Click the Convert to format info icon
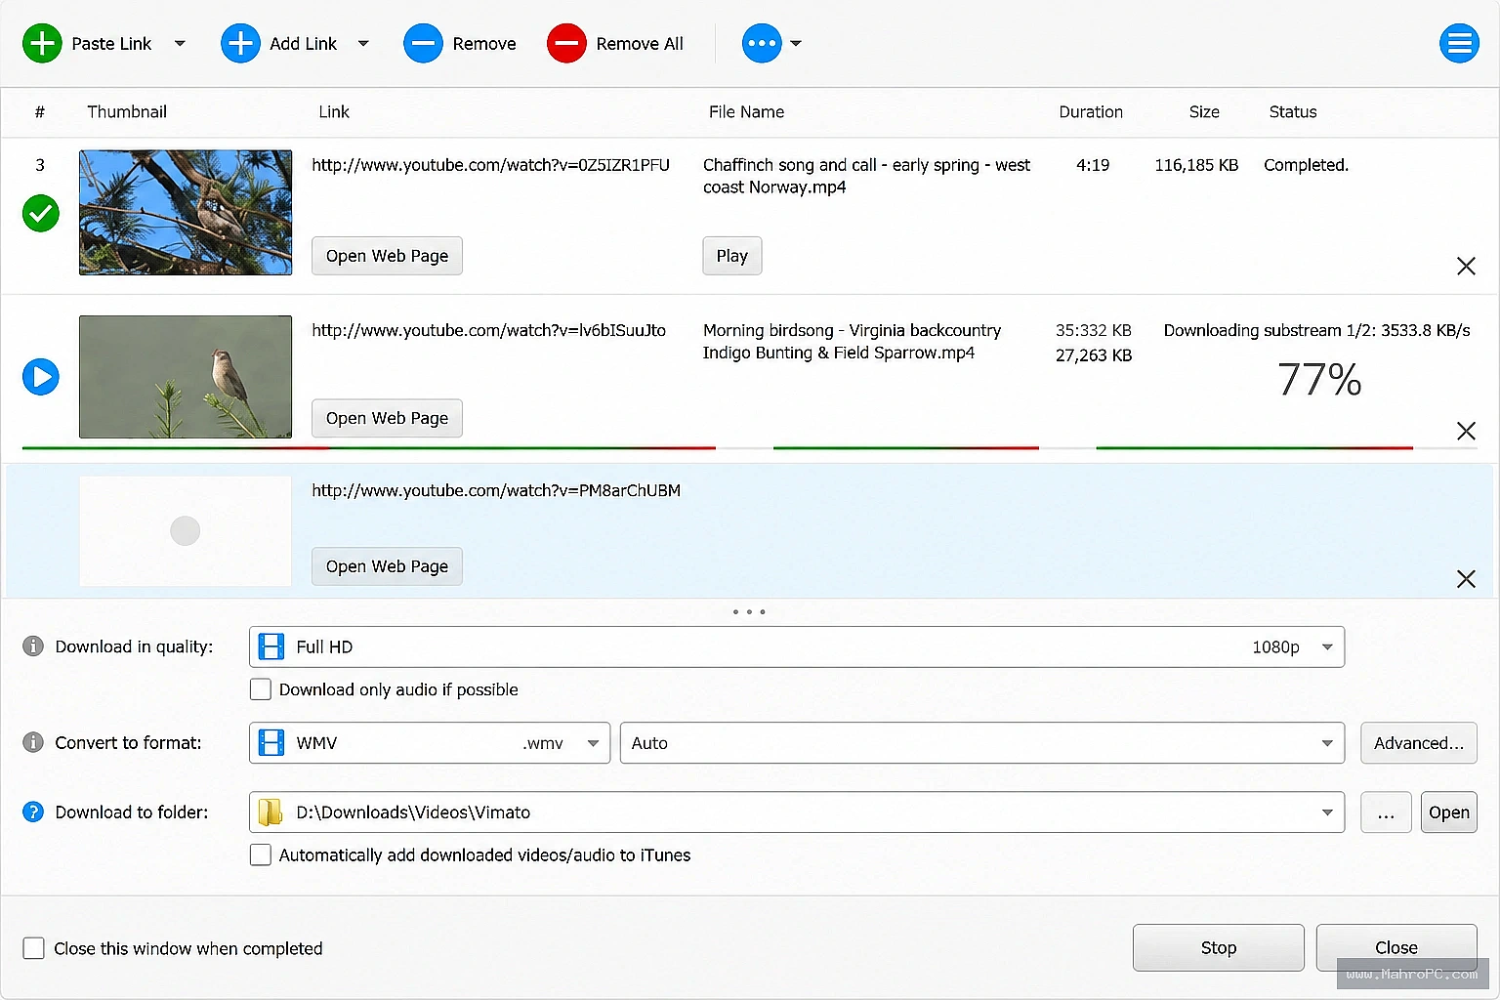This screenshot has width=1500, height=1000. pyautogui.click(x=33, y=742)
